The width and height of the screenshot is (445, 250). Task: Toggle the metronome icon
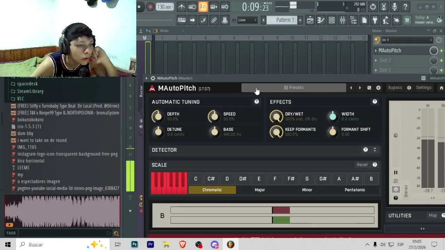tap(181, 7)
